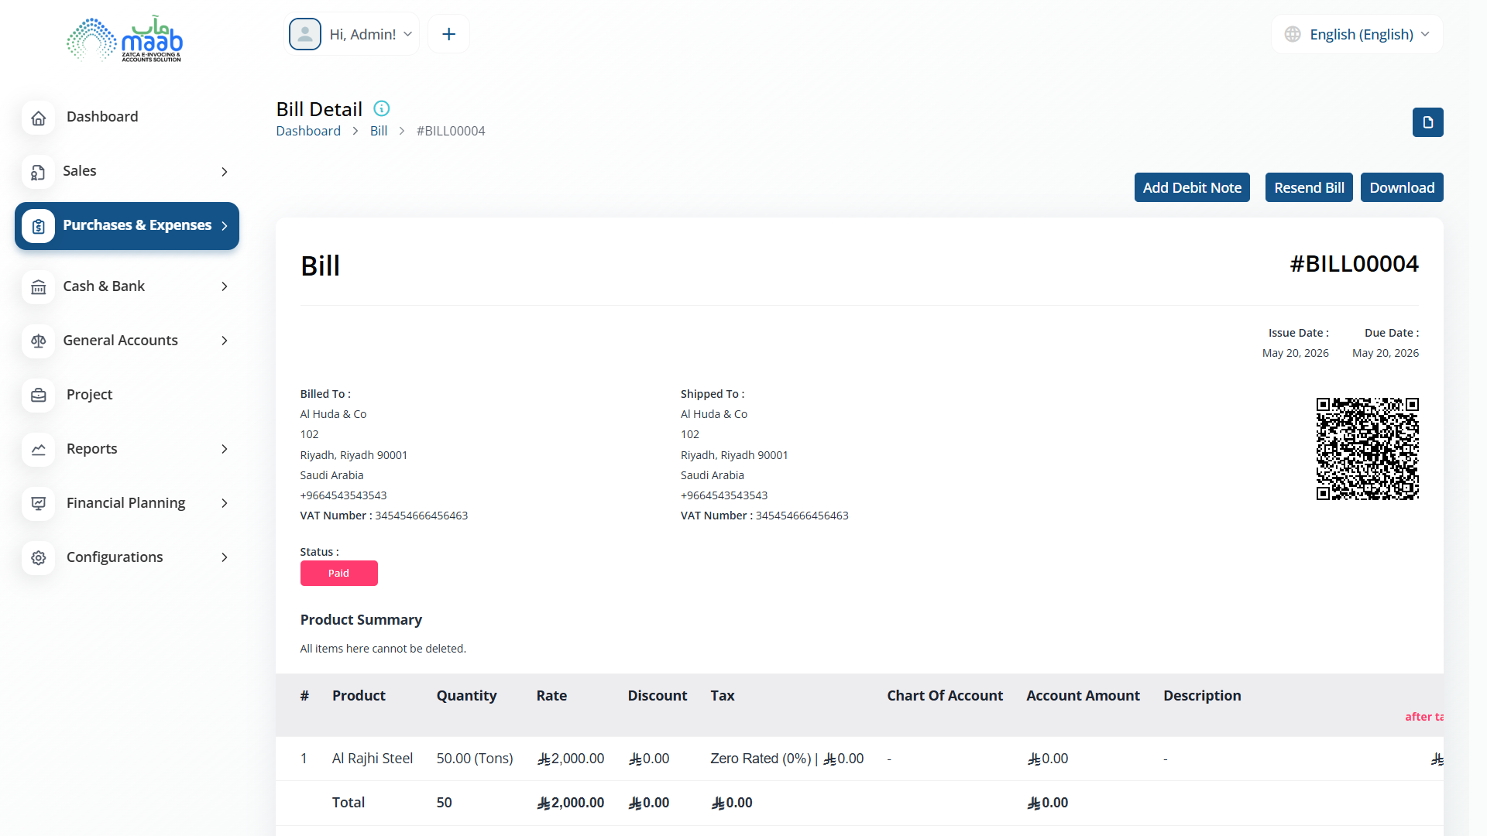This screenshot has height=836, width=1487.
Task: Click the Zero Rated (0%) tax cell
Action: click(x=787, y=759)
